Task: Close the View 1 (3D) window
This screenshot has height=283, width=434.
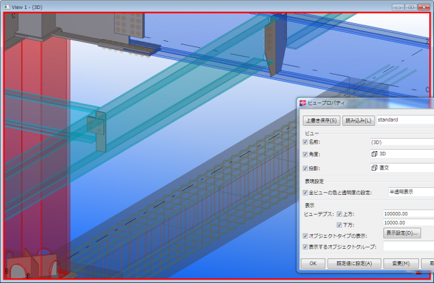Action: (424, 5)
